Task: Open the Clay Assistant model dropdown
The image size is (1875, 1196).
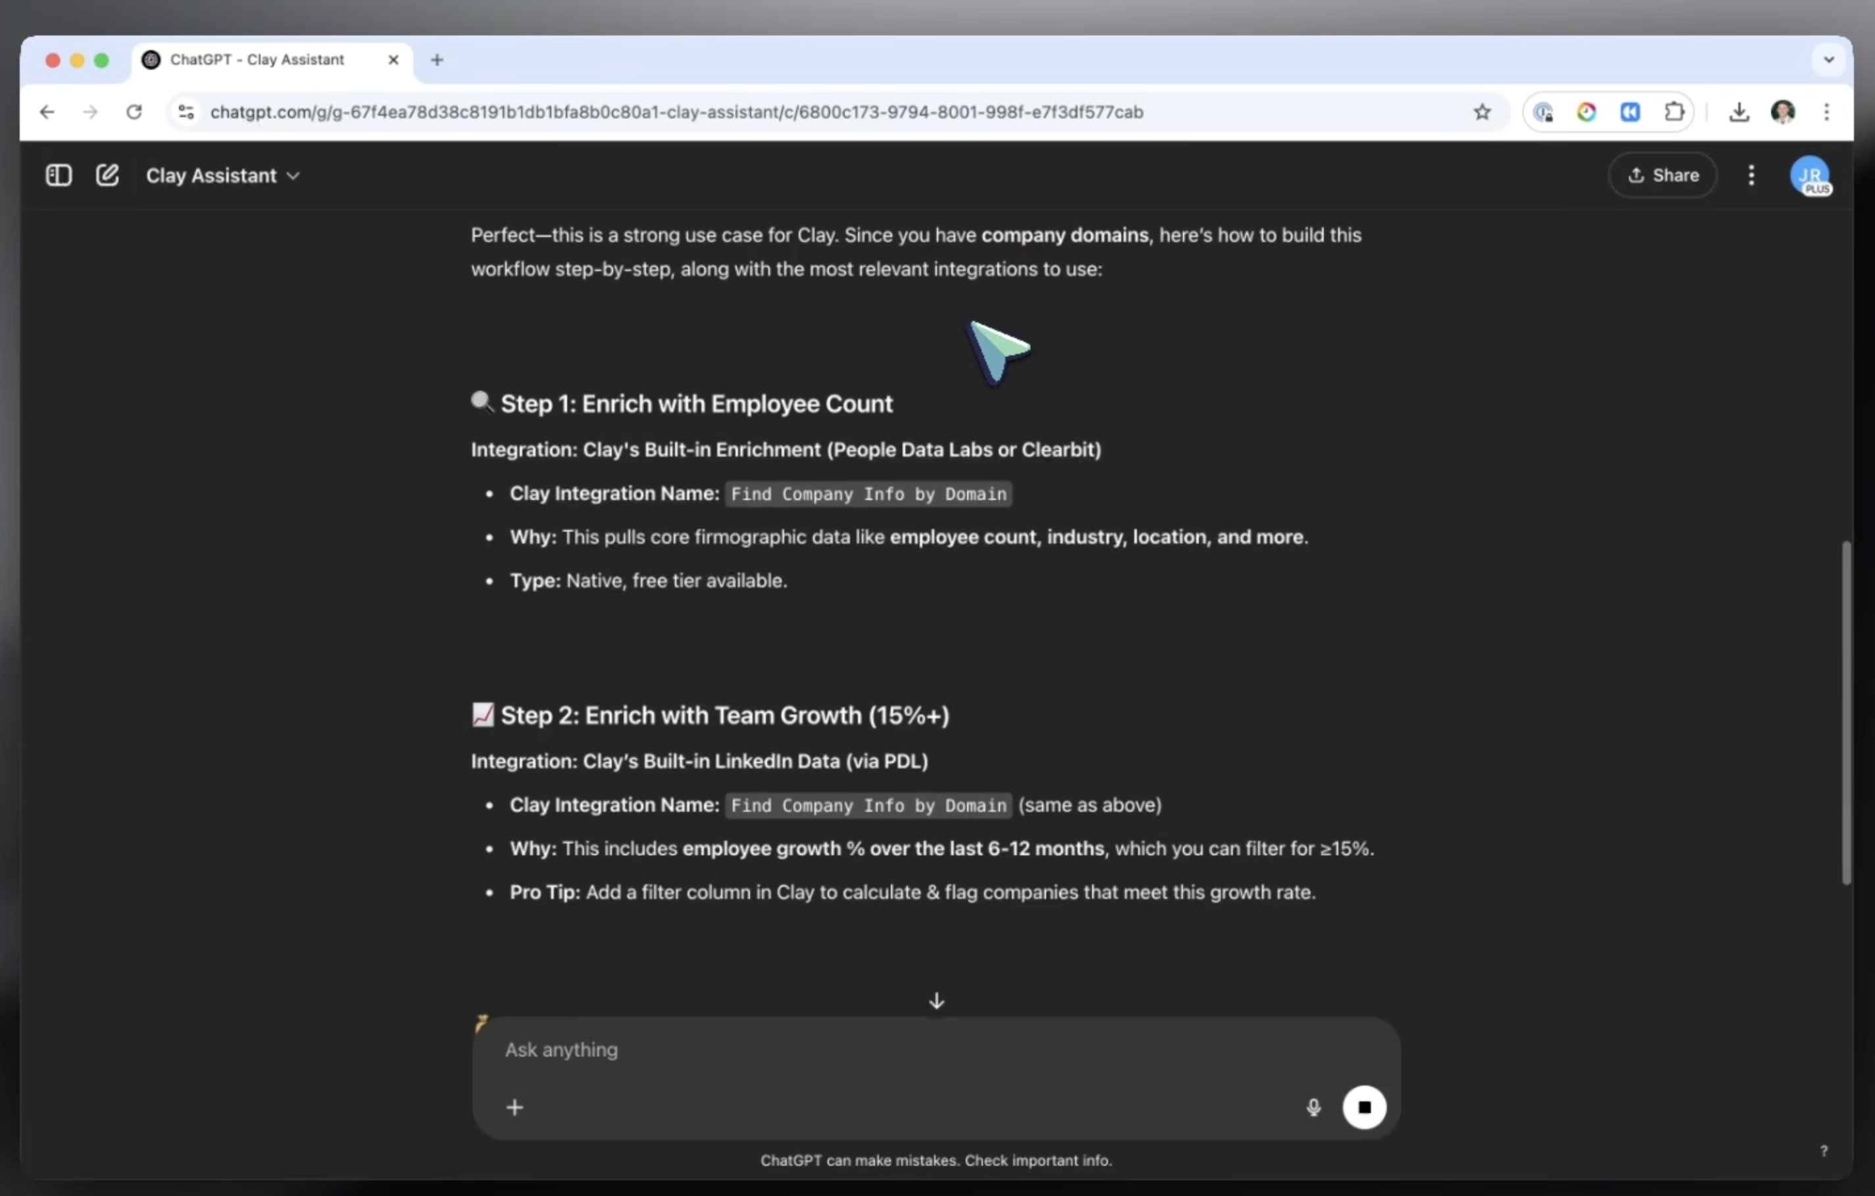Action: 222,176
